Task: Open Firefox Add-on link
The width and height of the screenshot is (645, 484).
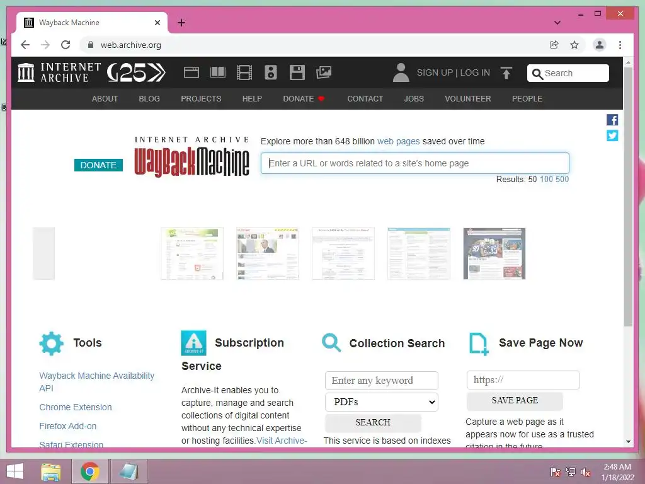Action: [68, 426]
